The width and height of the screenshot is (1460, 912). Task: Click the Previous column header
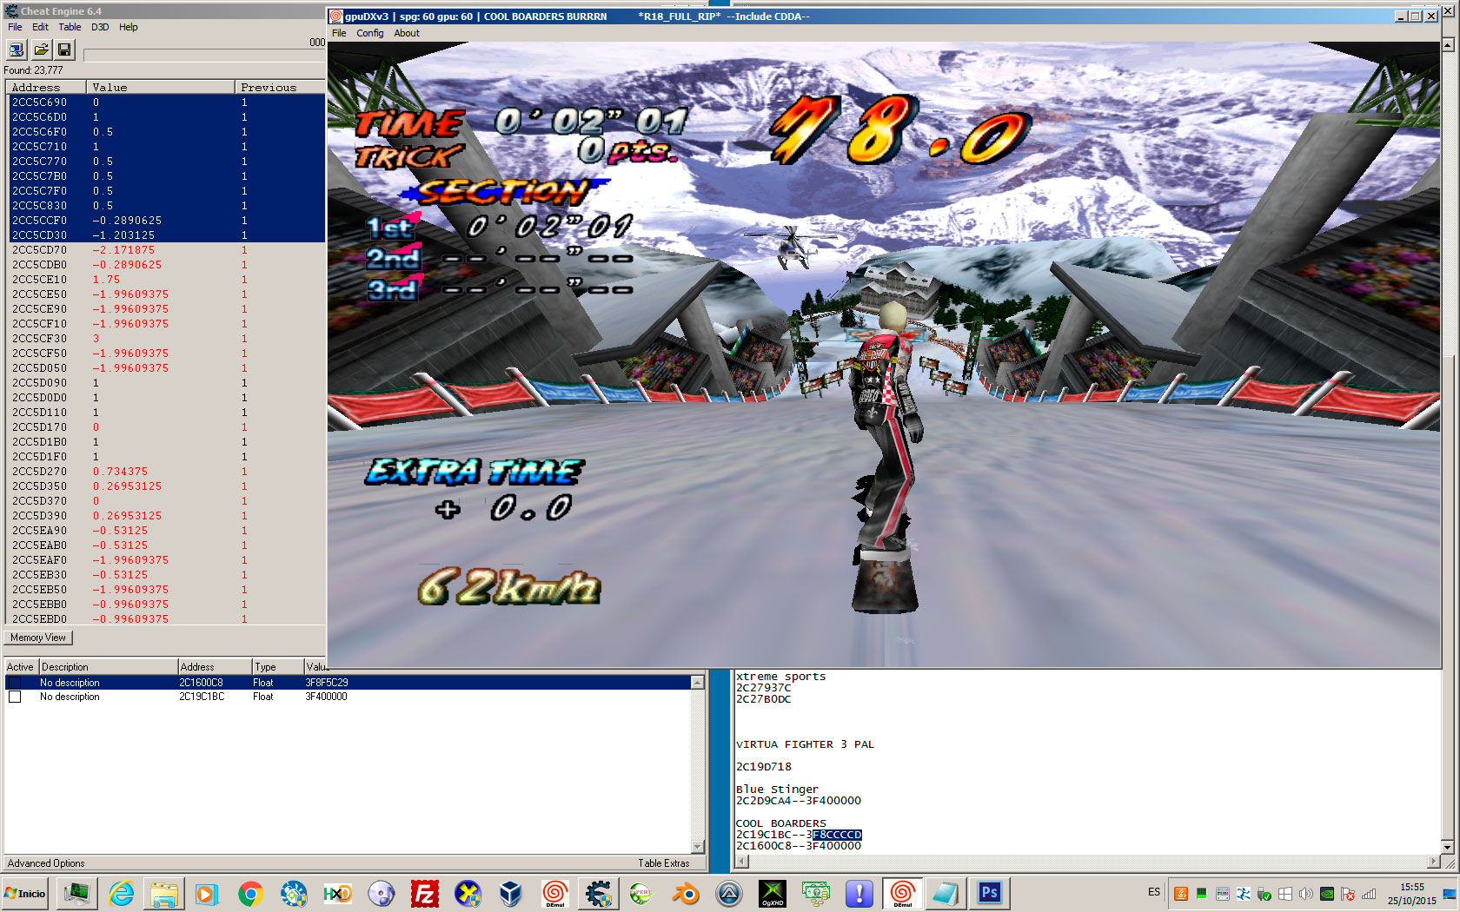[280, 87]
